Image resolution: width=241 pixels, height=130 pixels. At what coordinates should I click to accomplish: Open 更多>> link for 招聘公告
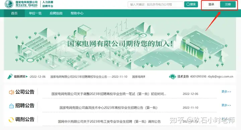[x=226, y=105]
